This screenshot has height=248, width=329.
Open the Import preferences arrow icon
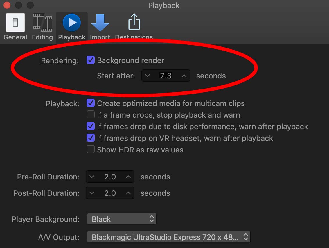click(x=100, y=22)
